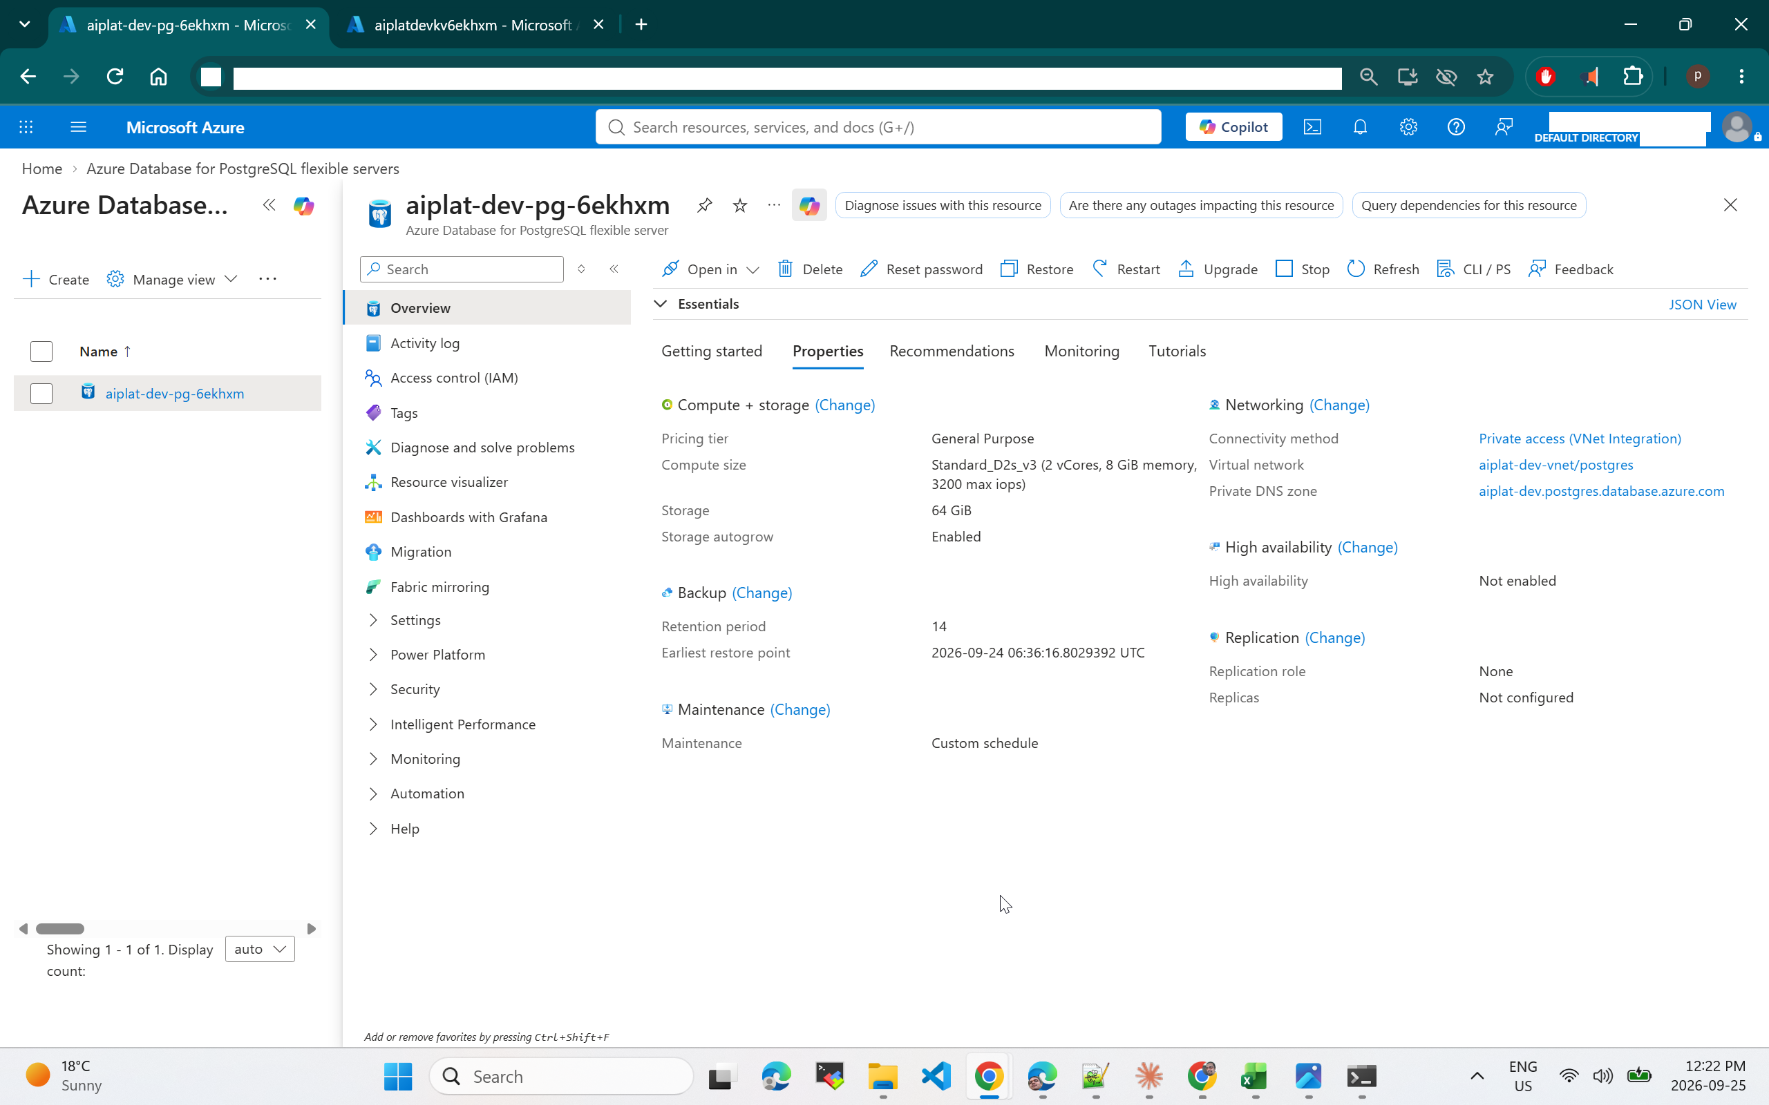The width and height of the screenshot is (1769, 1105).
Task: Open more options ellipsis beside resource title
Action: [774, 205]
